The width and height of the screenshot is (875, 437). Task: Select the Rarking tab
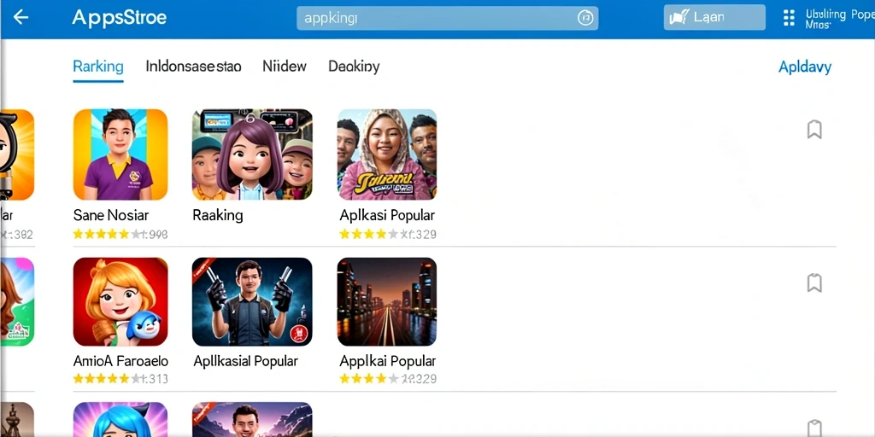click(x=98, y=67)
